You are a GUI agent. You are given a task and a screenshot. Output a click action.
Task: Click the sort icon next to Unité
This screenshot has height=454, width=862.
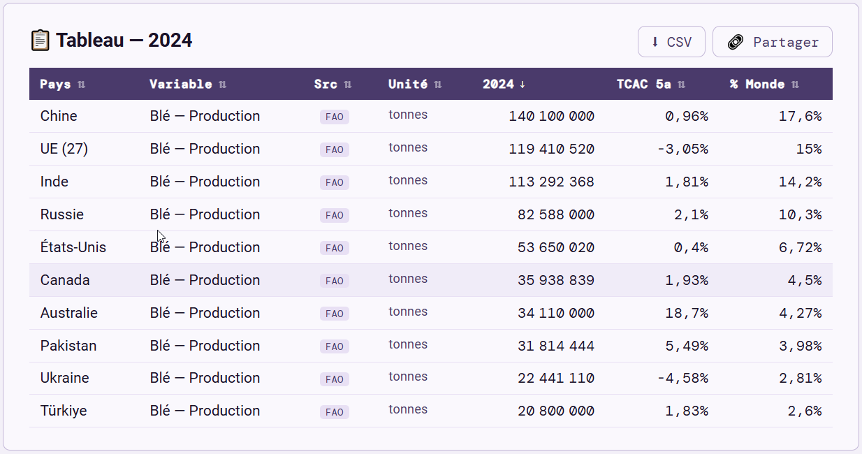(438, 85)
